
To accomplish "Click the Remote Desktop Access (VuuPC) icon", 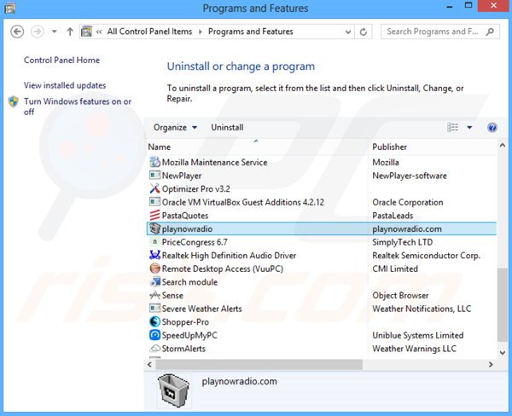I will pos(154,269).
